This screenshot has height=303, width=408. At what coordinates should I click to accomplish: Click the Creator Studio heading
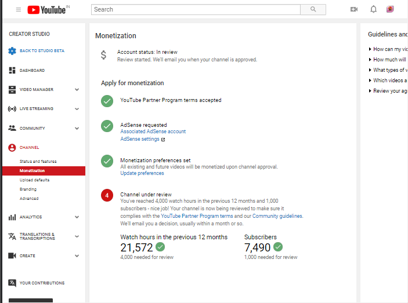(29, 34)
